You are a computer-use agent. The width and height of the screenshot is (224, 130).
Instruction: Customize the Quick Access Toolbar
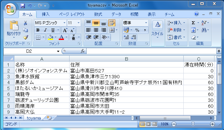pyautogui.click(x=53, y=6)
